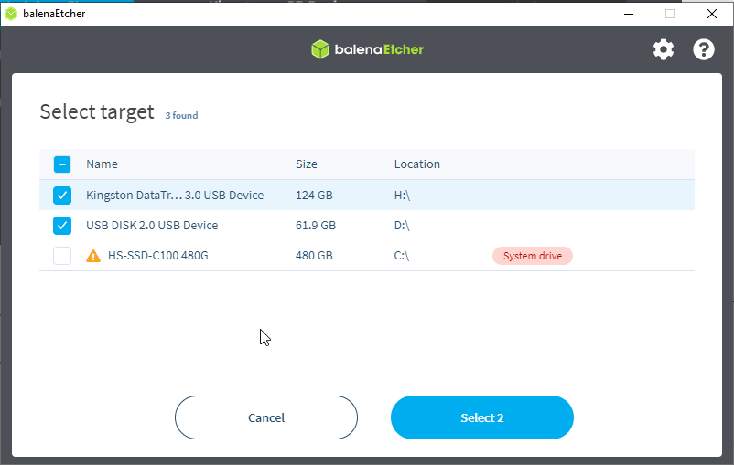Screen dimensions: 734x465
Task: Click the 61.9 GB size value
Action: click(x=316, y=226)
